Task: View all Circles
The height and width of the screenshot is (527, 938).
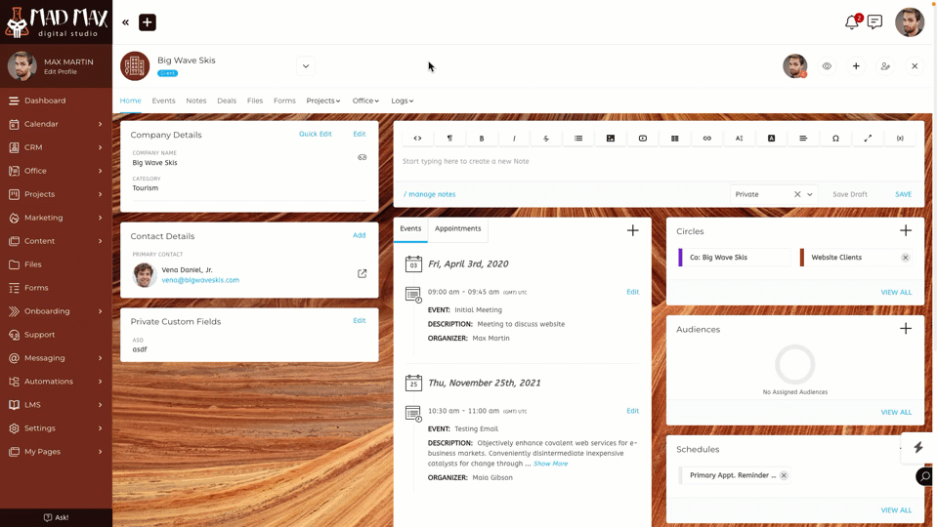Action: pyautogui.click(x=896, y=292)
